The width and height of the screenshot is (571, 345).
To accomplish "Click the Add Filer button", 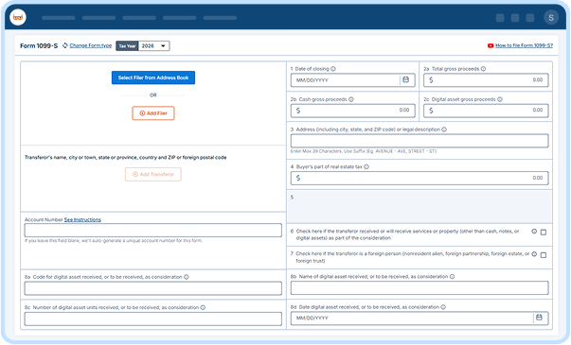I will click(153, 113).
